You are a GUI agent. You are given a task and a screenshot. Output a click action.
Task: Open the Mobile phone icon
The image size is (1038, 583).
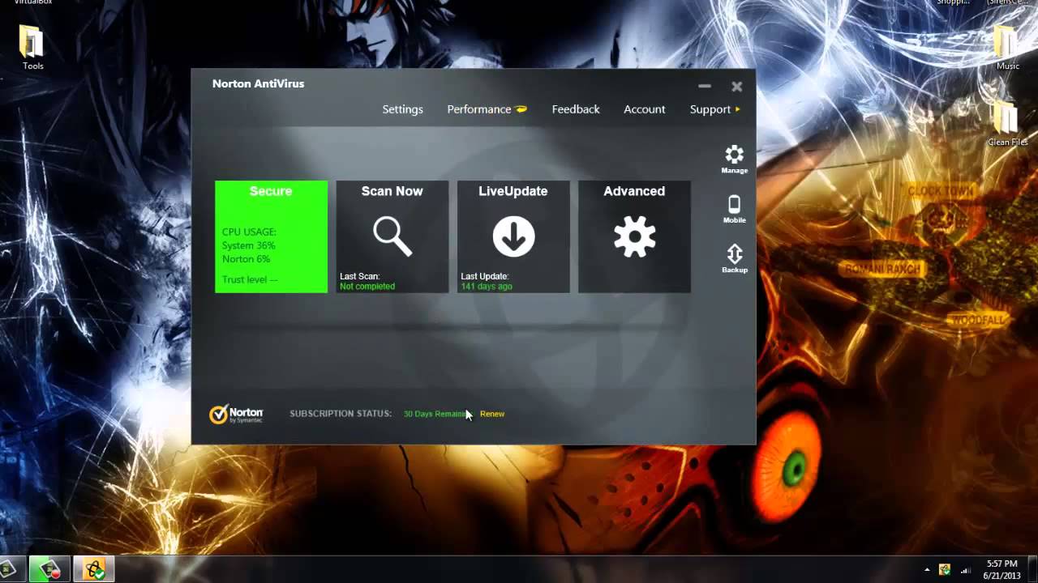(734, 204)
